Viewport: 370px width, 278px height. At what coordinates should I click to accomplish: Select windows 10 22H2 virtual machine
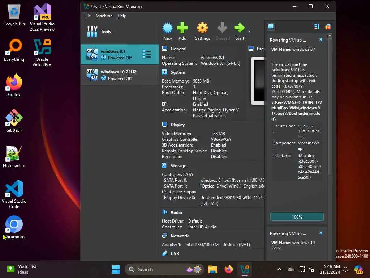click(x=120, y=75)
